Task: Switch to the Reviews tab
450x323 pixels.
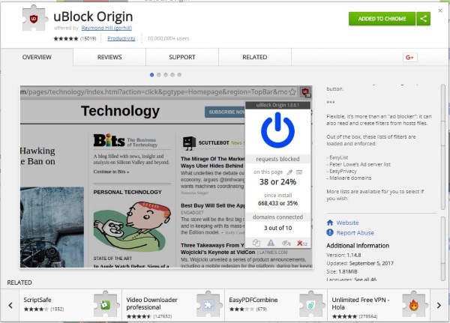Action: (x=109, y=57)
